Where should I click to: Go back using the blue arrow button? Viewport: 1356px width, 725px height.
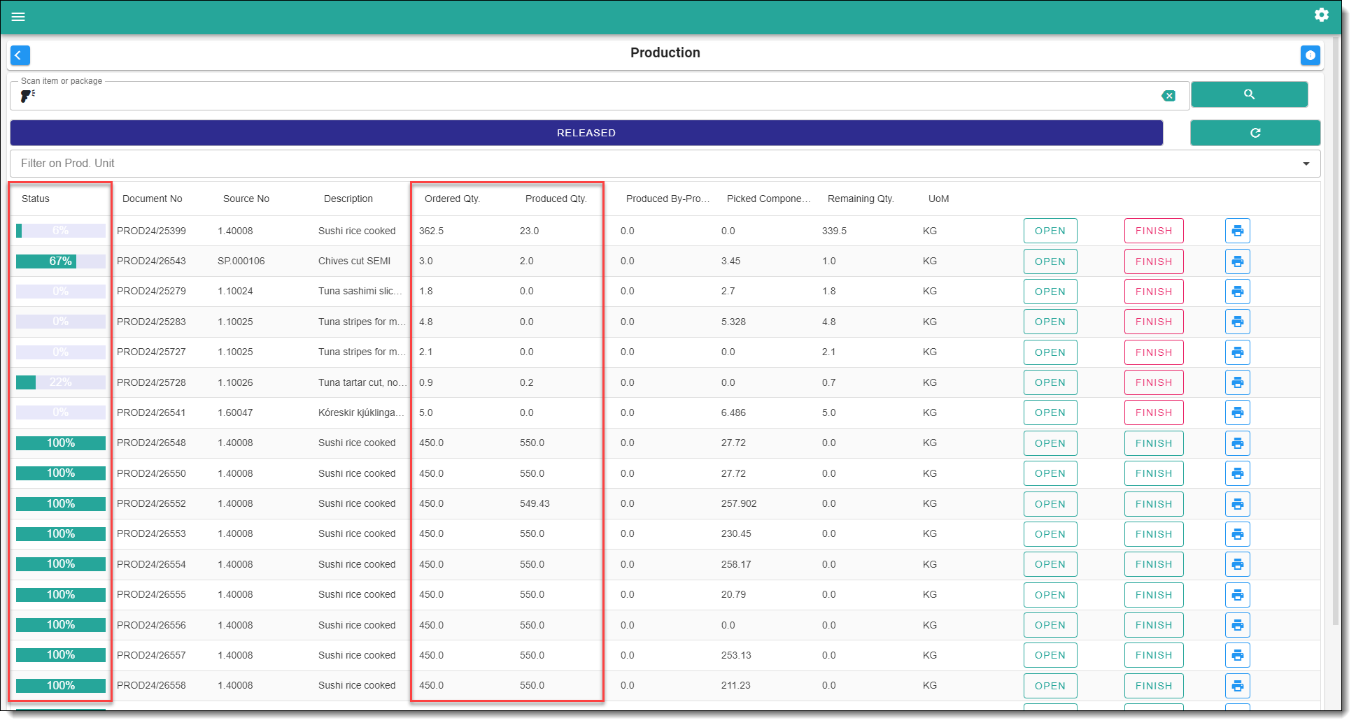coord(20,55)
